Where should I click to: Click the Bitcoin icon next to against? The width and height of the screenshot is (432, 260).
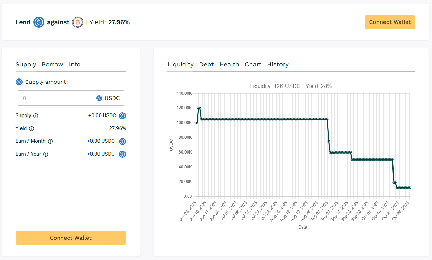(x=78, y=22)
